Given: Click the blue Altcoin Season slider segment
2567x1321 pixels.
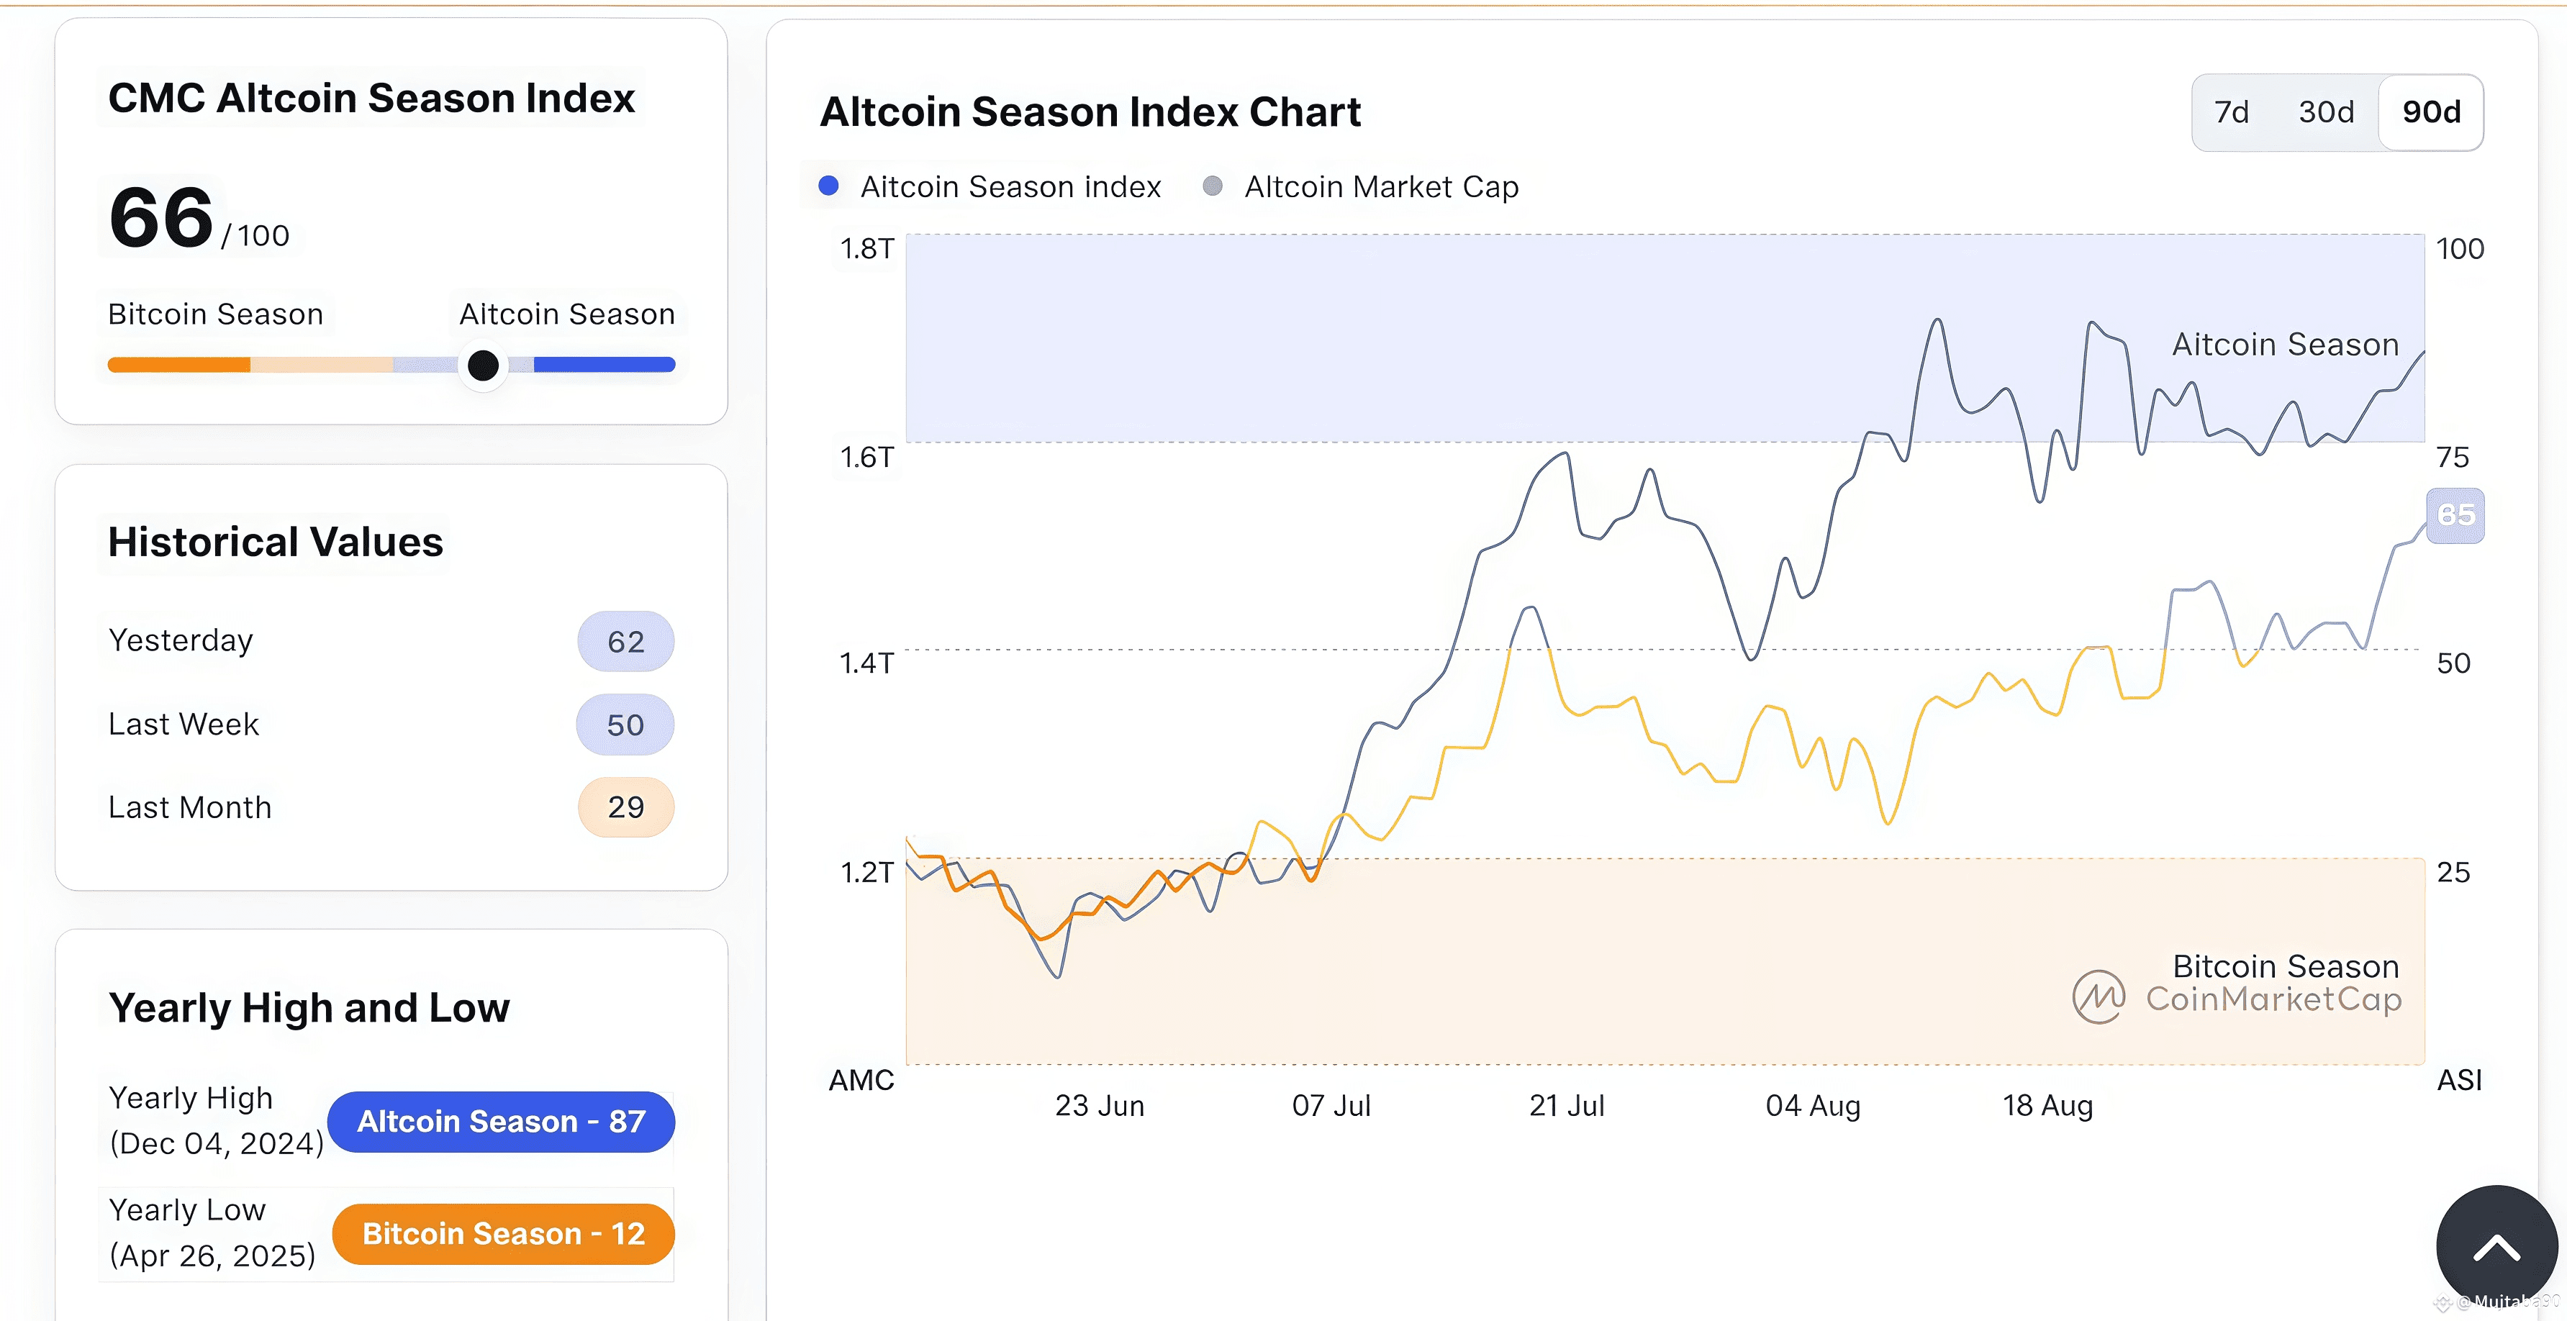Looking at the screenshot, I should pyautogui.click(x=604, y=366).
